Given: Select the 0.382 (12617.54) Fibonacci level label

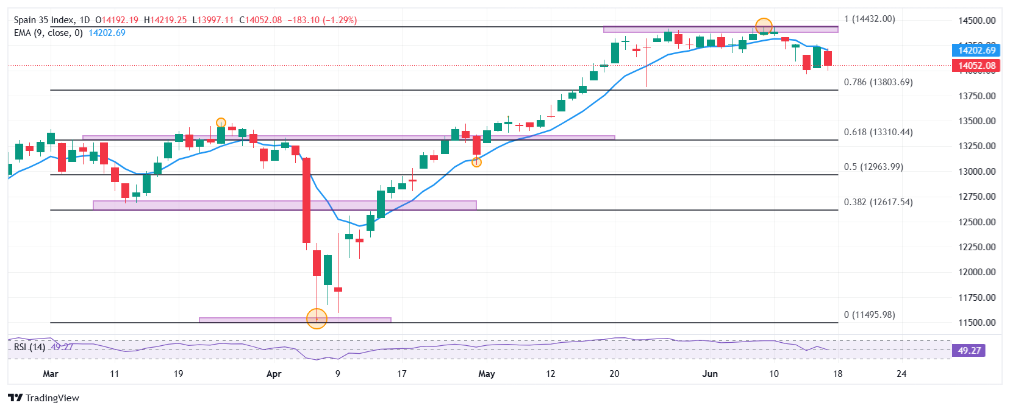Looking at the screenshot, I should point(878,202).
